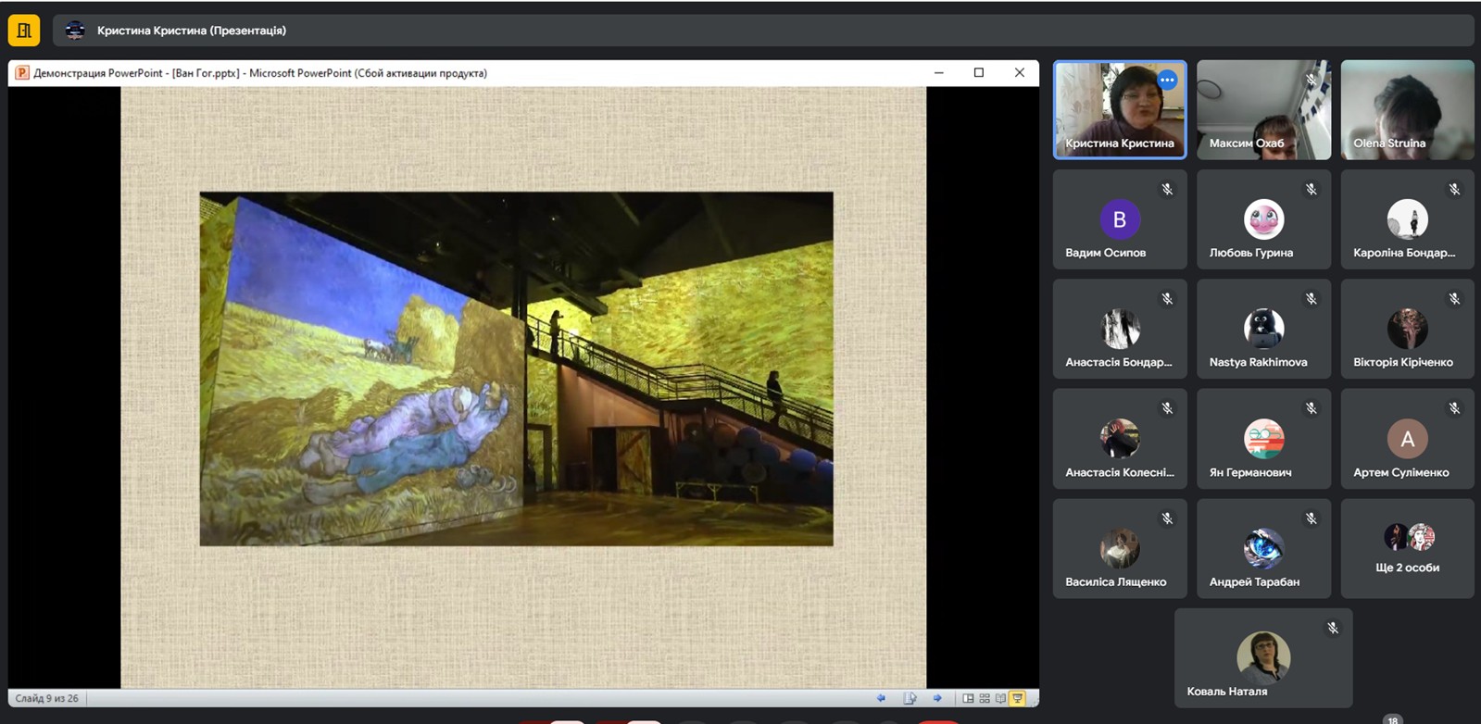
Task: Open the slide show menu icon between arrows
Action: coord(910,698)
